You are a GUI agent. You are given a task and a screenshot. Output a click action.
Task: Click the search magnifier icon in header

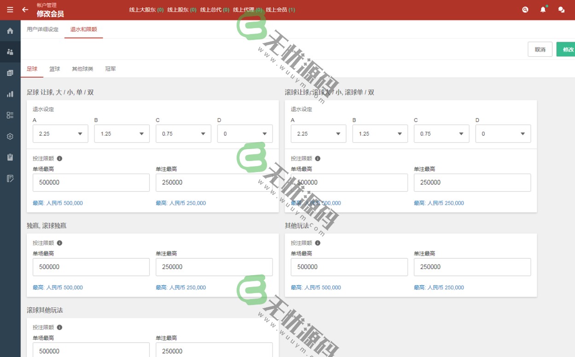tap(525, 10)
